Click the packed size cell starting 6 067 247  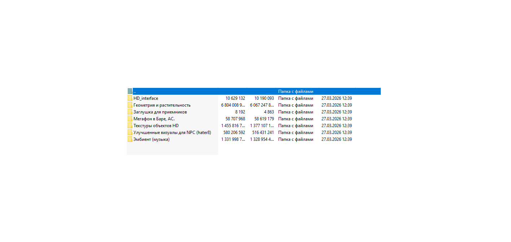[x=262, y=105]
